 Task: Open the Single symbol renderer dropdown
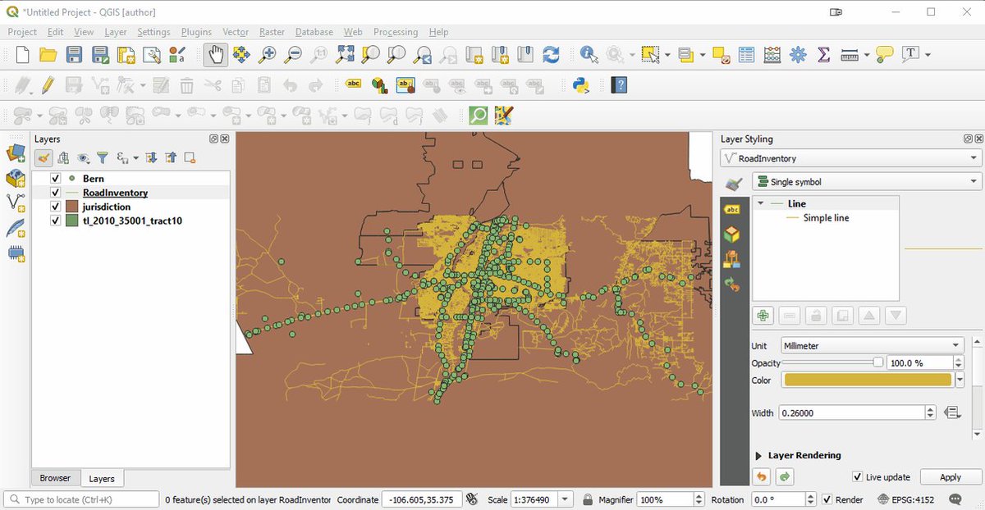pyautogui.click(x=867, y=182)
